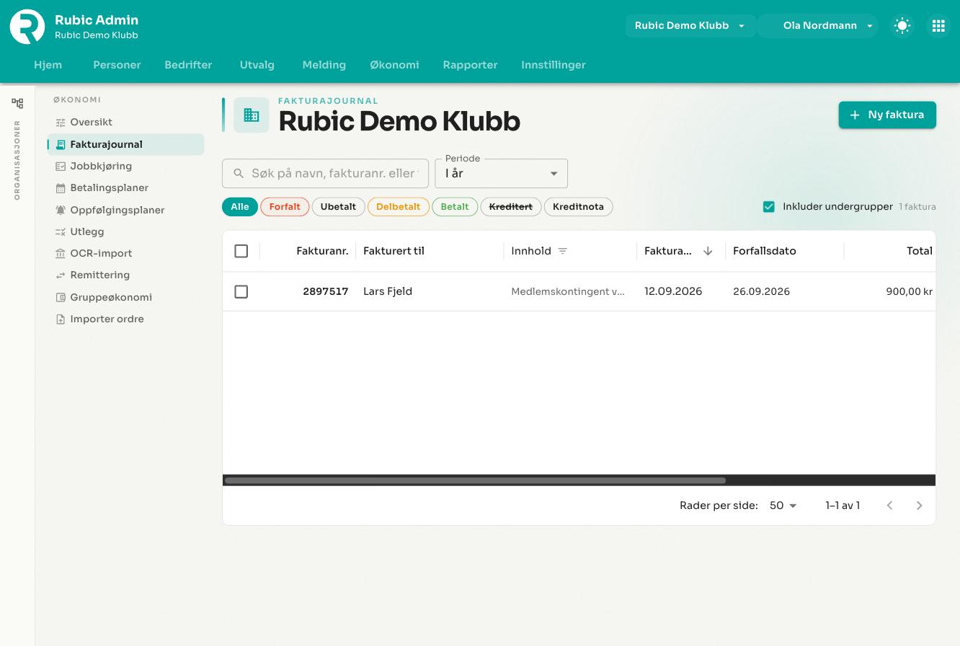960x646 pixels.
Task: Filter invoices by Betalt
Action: coord(455,207)
